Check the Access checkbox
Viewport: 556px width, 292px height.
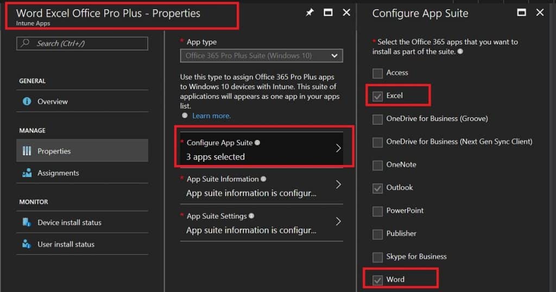coord(378,73)
